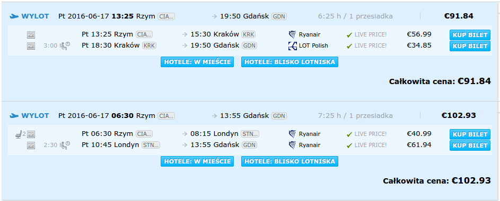Click 2:30 layover waiting icon
Screen dimensions: 500x201
tap(66, 145)
